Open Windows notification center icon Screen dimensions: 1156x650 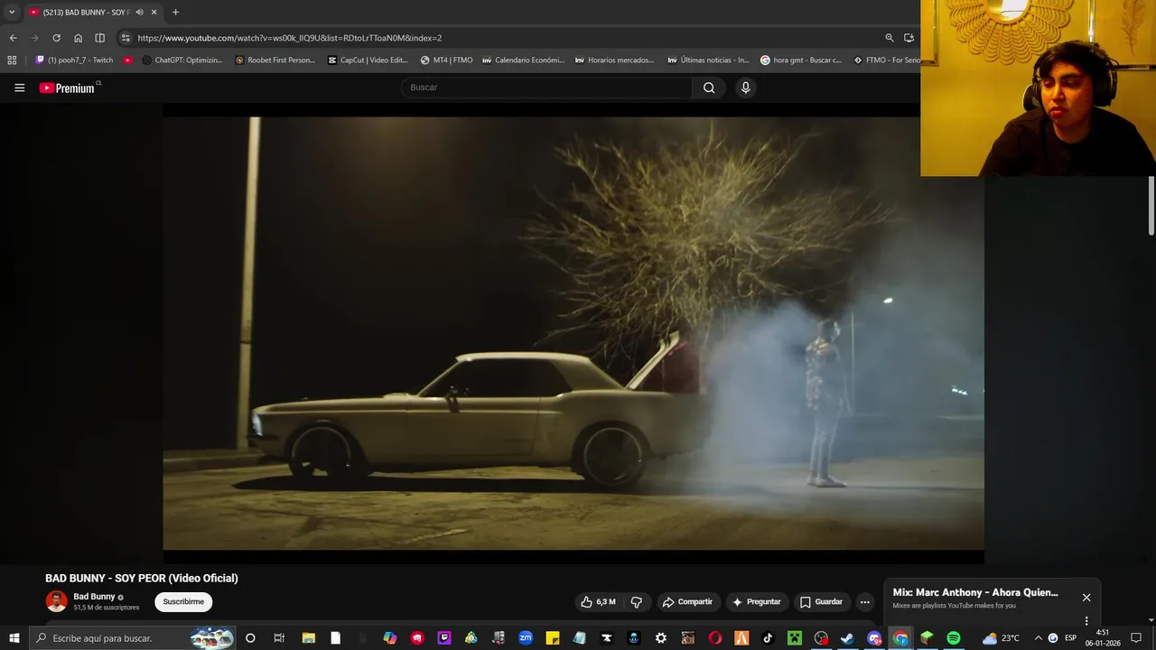[1136, 638]
